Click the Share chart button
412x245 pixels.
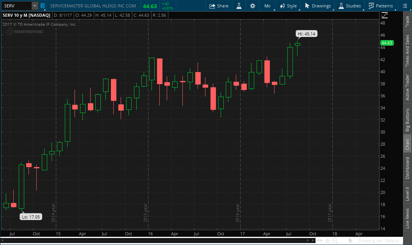(x=219, y=6)
